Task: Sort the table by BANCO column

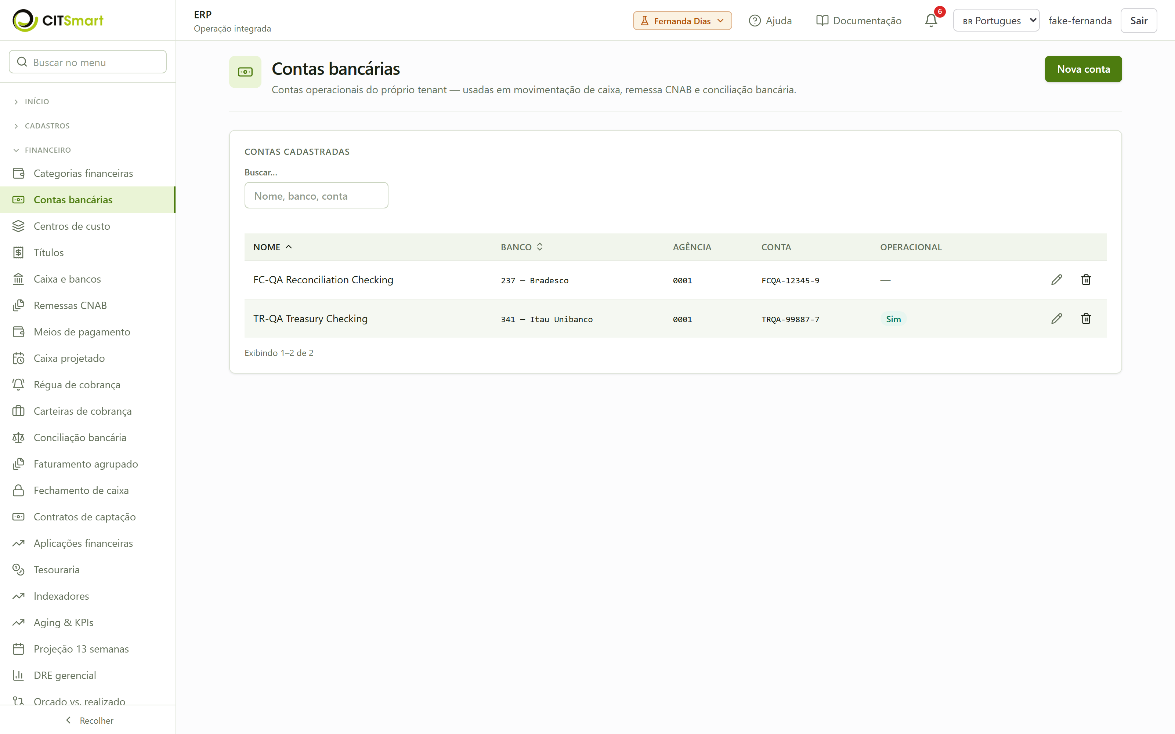Action: pyautogui.click(x=521, y=247)
